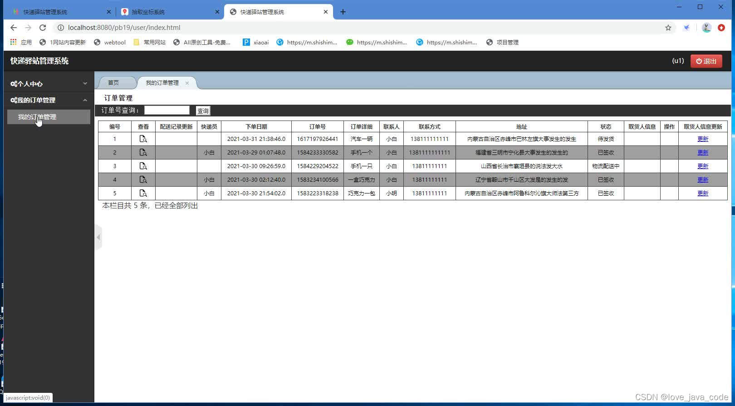Click order detail cell 汽车一辆

point(362,139)
